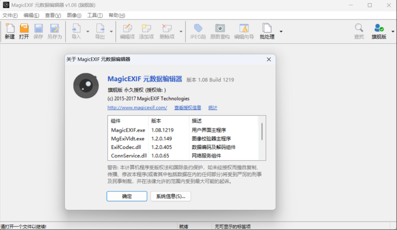Open 批处理 batch processing tool
This screenshot has height=230, width=397.
(x=267, y=31)
